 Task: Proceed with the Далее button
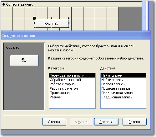(x=106, y=122)
